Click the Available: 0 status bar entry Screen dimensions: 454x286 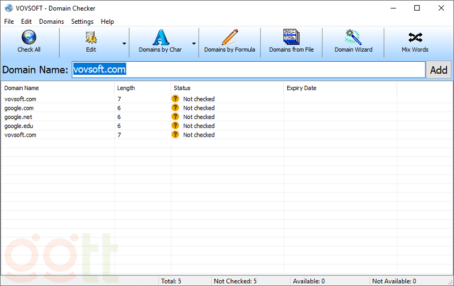pos(309,281)
